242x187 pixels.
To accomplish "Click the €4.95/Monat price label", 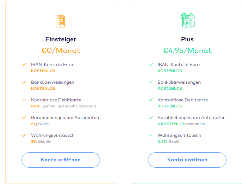I will click(187, 51).
